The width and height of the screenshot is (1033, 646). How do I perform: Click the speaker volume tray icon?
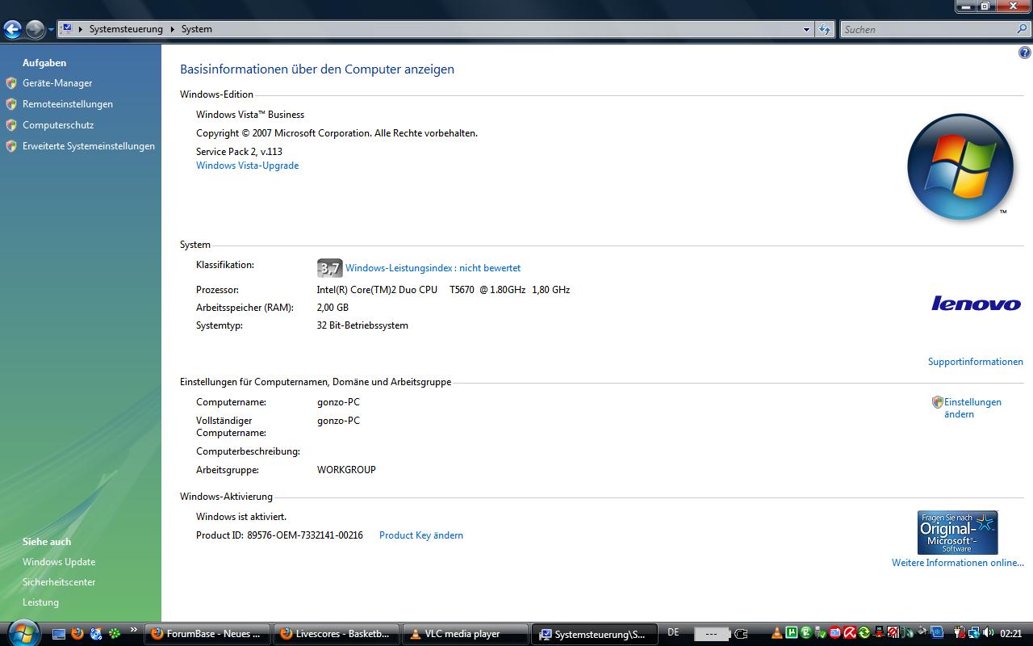(x=989, y=633)
